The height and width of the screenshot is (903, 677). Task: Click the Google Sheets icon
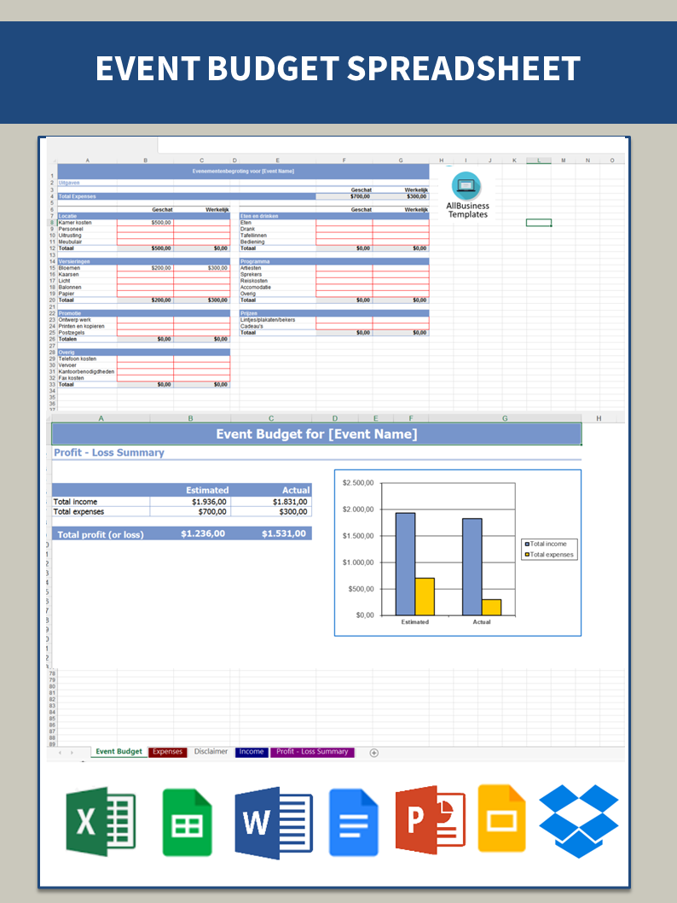188,822
